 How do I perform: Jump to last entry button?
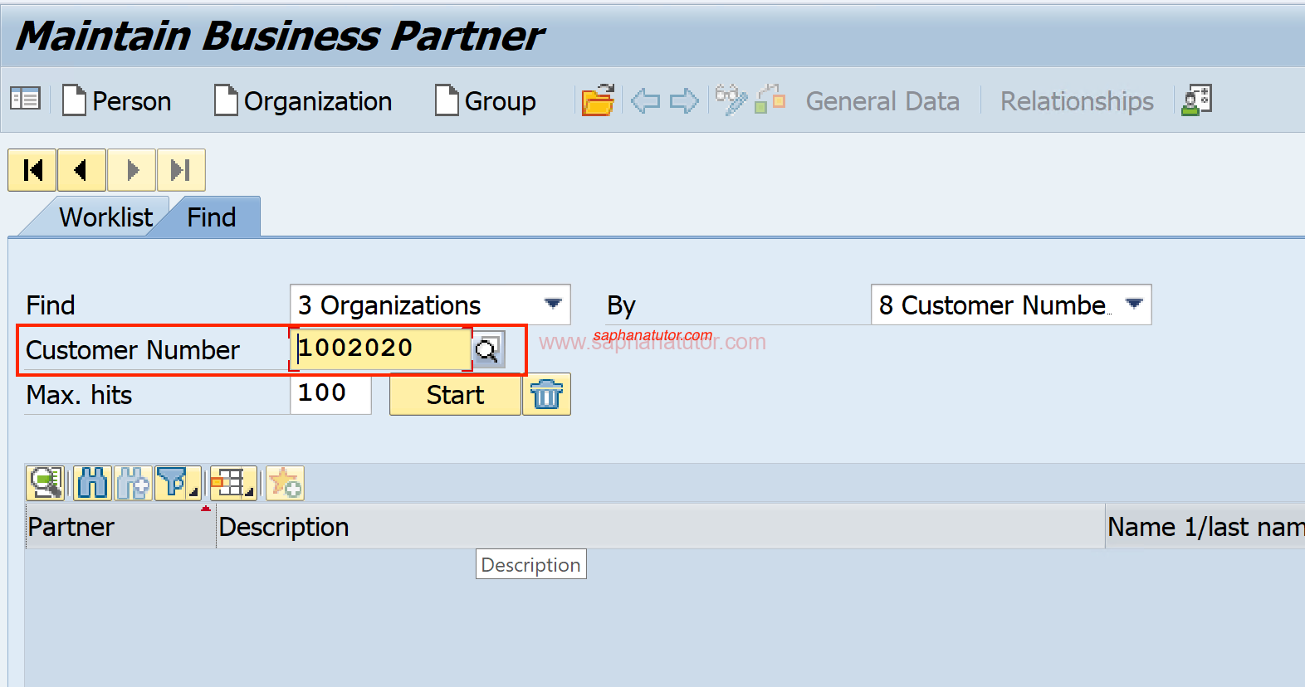pyautogui.click(x=181, y=170)
